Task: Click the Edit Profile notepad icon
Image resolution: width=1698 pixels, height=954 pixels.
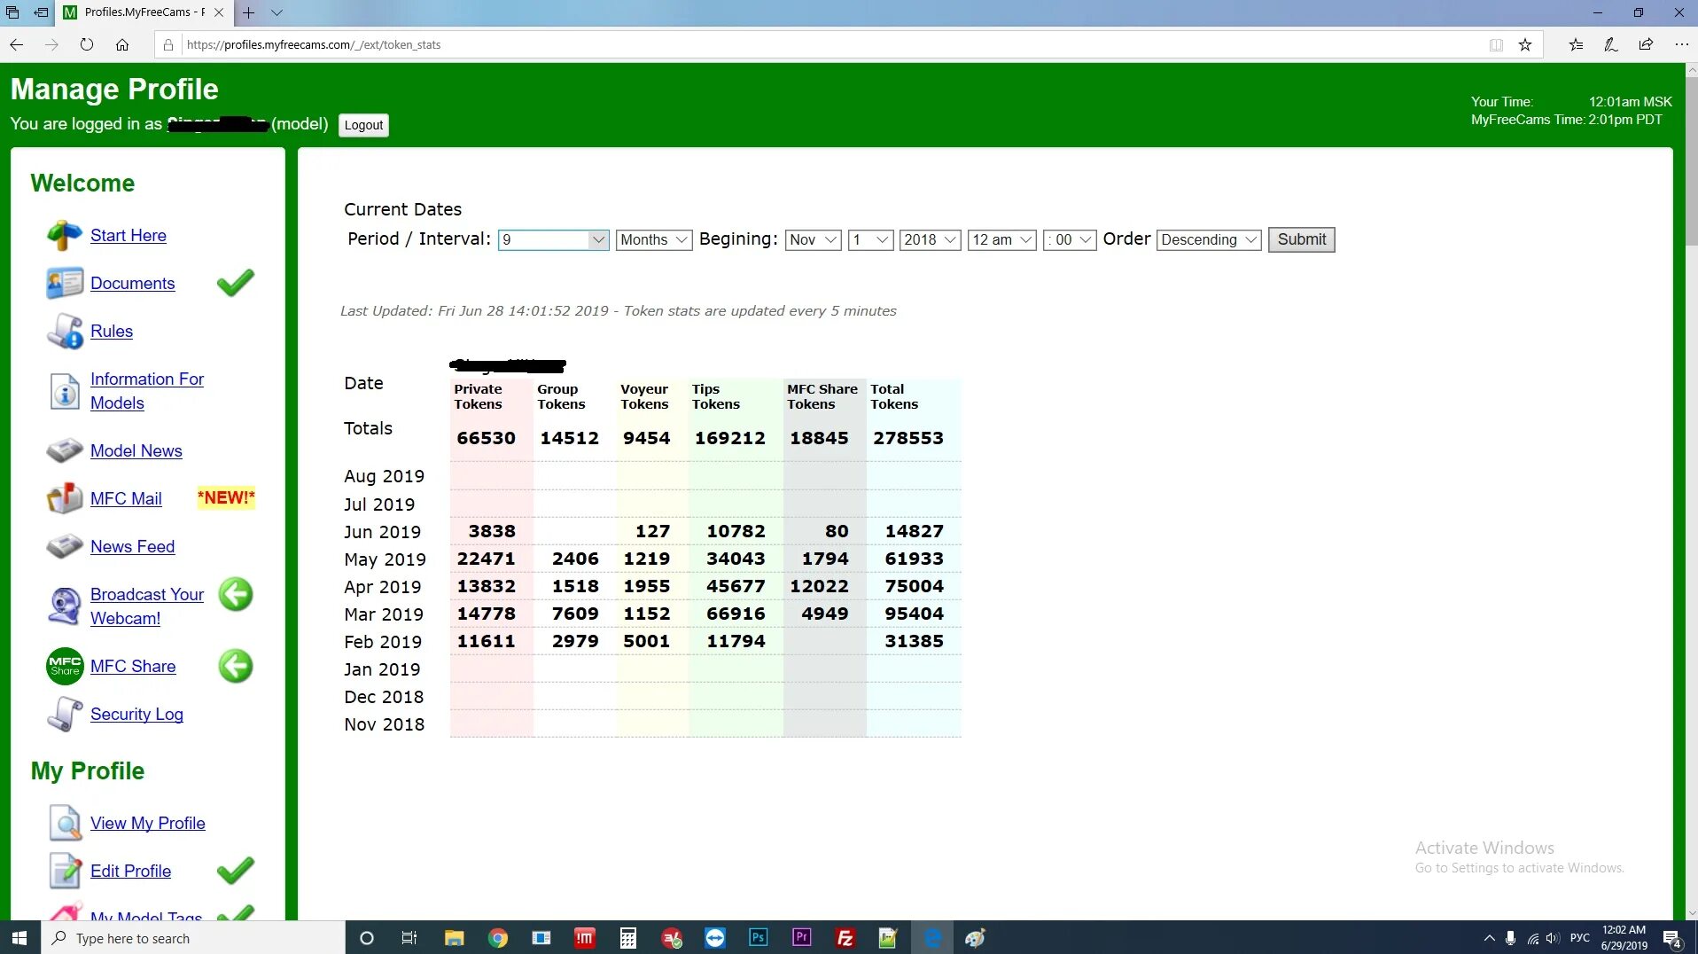Action: pyautogui.click(x=64, y=871)
